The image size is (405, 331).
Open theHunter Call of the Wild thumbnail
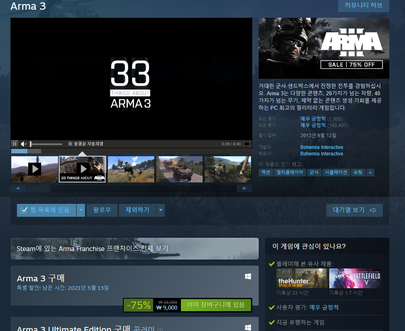pos(302,279)
